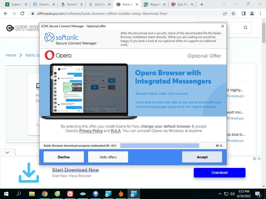The height and width of the screenshot is (199, 266).
Task: Open the Windows Start menu
Action: 6,194
